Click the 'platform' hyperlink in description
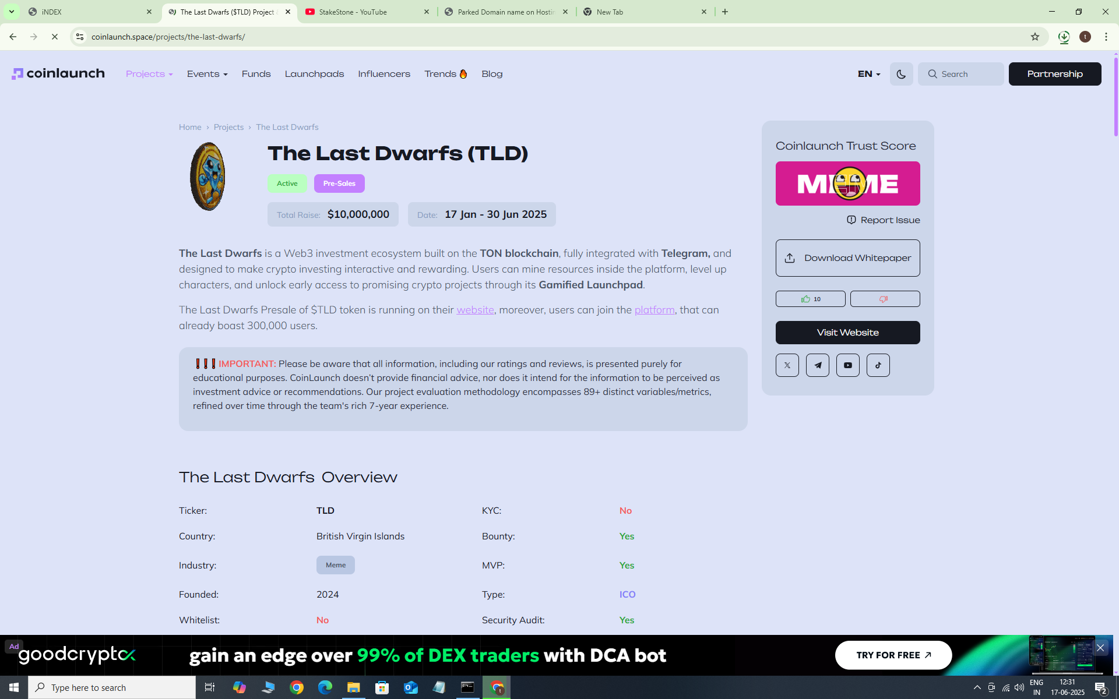 (x=654, y=310)
